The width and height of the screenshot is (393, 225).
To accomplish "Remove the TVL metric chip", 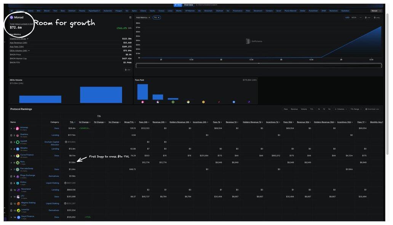I will (159, 17).
